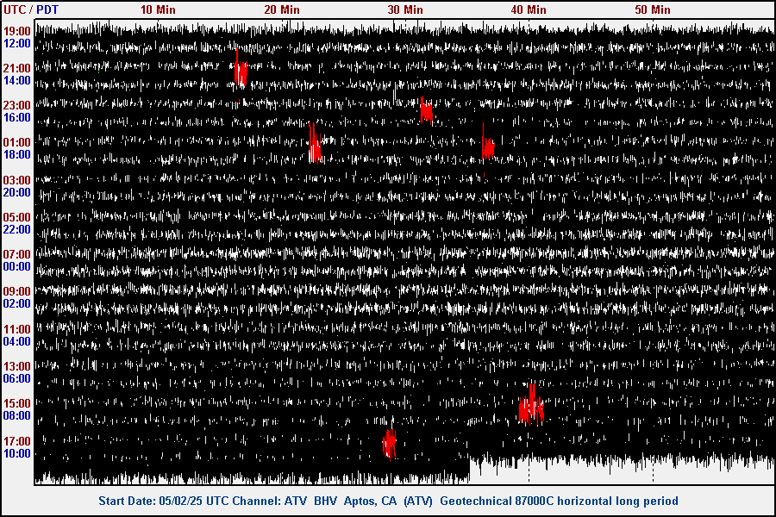Click the 17:00 UTC row label
The height and width of the screenshot is (517, 776).
click(x=17, y=441)
